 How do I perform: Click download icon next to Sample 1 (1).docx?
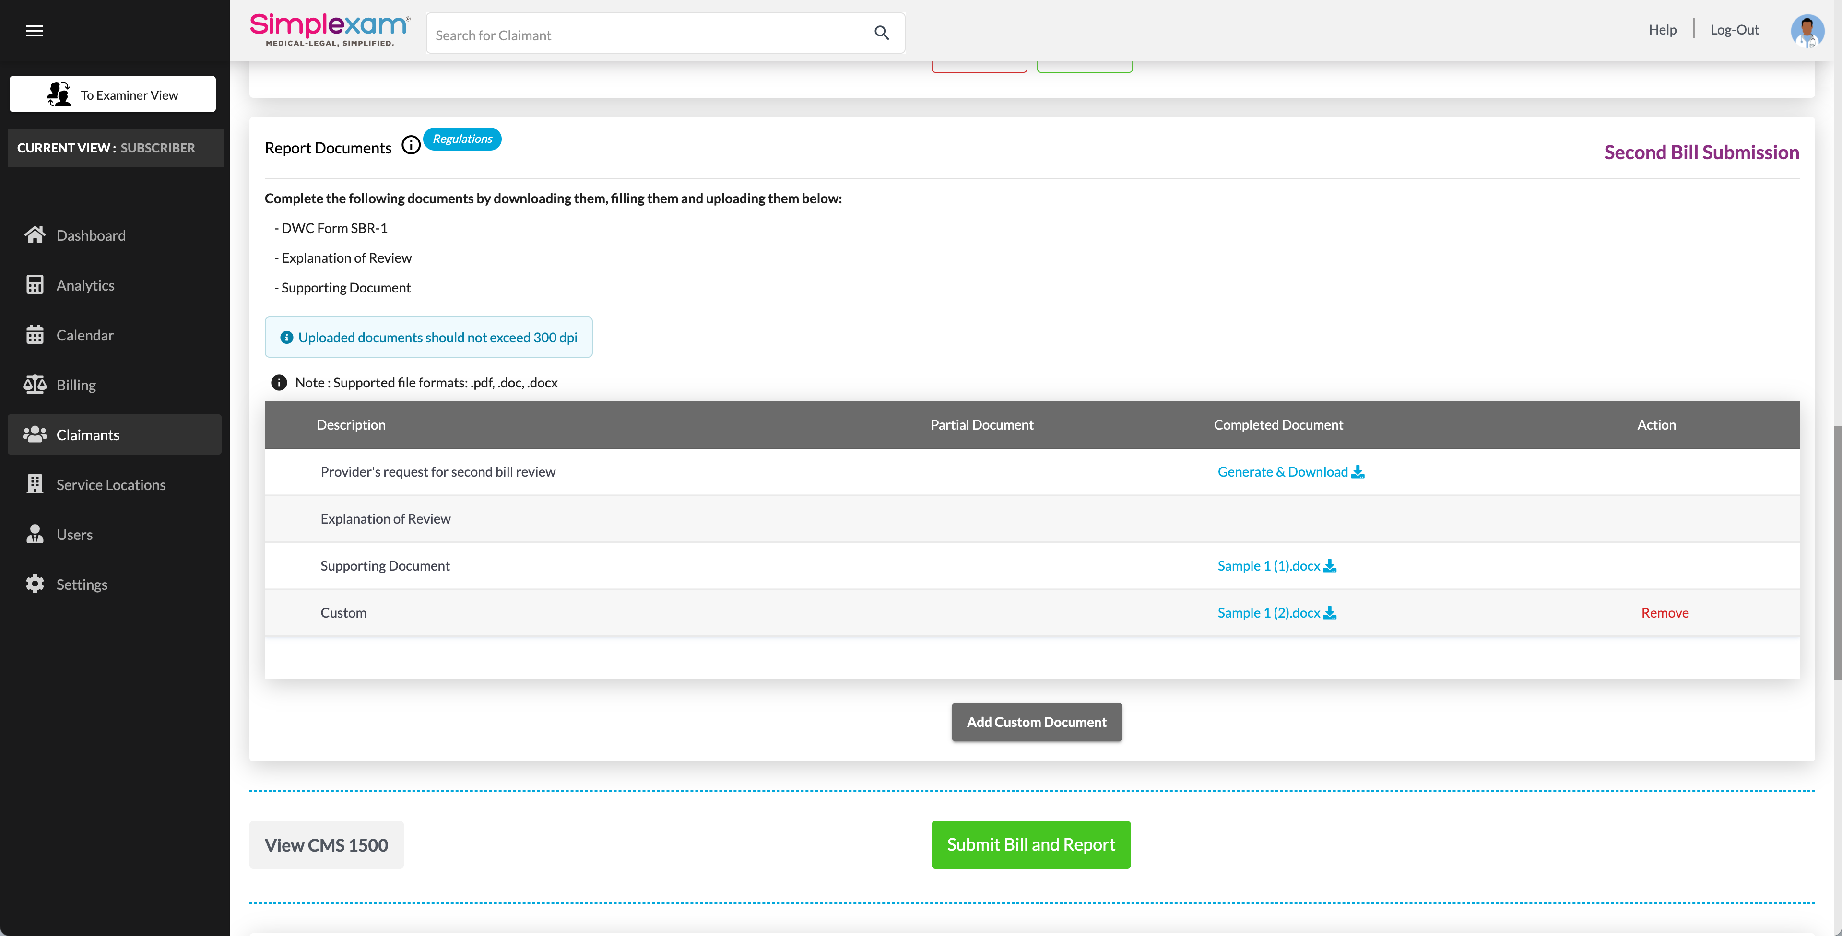click(1329, 566)
